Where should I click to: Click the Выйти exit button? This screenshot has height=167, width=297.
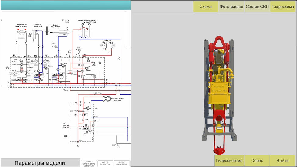point(283,161)
